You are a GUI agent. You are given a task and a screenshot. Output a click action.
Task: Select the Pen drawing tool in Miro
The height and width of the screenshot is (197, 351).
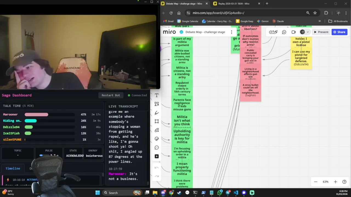click(x=157, y=113)
